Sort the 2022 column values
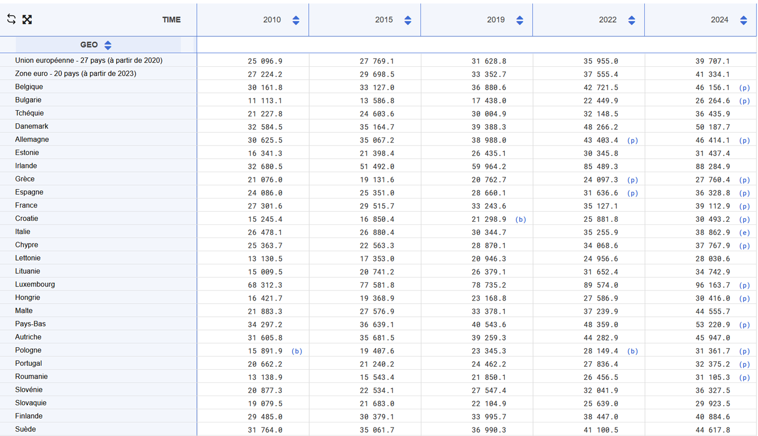The height and width of the screenshot is (436, 758). pyautogui.click(x=632, y=20)
